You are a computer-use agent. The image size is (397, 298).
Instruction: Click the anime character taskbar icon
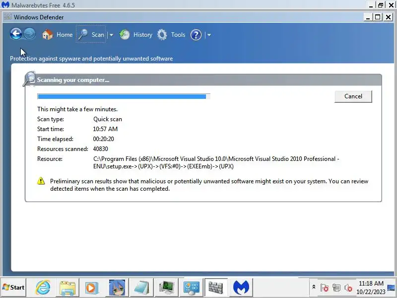pos(117,288)
